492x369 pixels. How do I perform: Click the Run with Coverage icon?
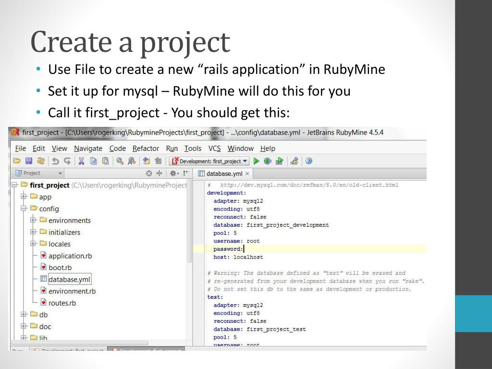point(279,161)
